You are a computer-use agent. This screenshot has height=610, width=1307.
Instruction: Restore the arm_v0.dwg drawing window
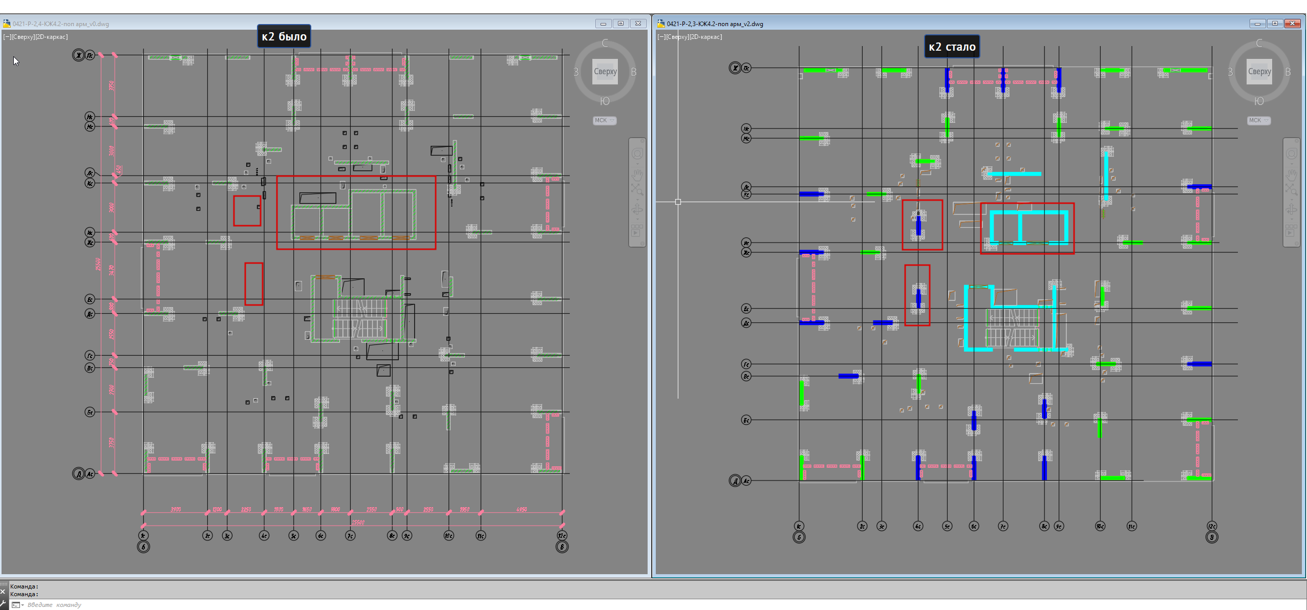(620, 24)
